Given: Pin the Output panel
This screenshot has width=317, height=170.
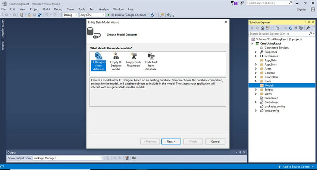Looking at the screenshot, I should [x=240, y=152].
